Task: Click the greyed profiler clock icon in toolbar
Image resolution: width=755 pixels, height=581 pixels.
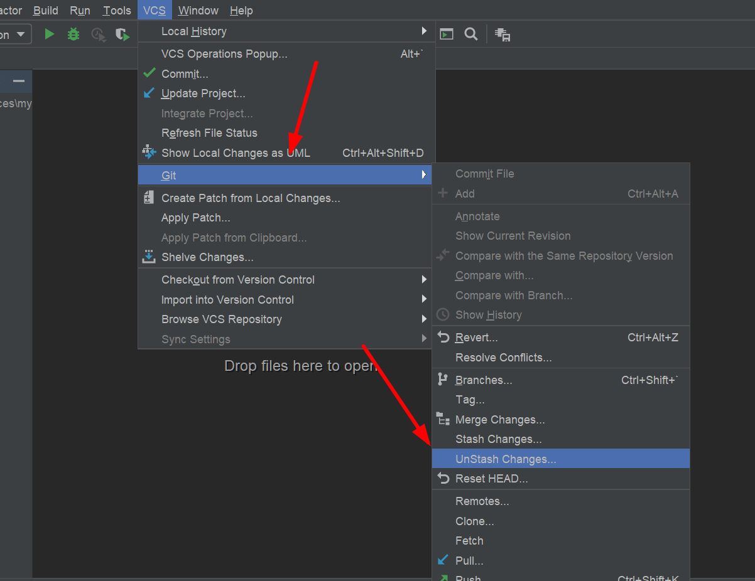Action: [x=98, y=35]
